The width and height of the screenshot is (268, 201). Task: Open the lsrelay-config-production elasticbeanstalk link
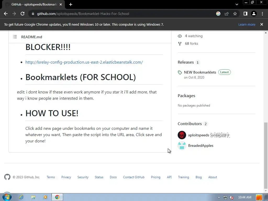coord(84,62)
